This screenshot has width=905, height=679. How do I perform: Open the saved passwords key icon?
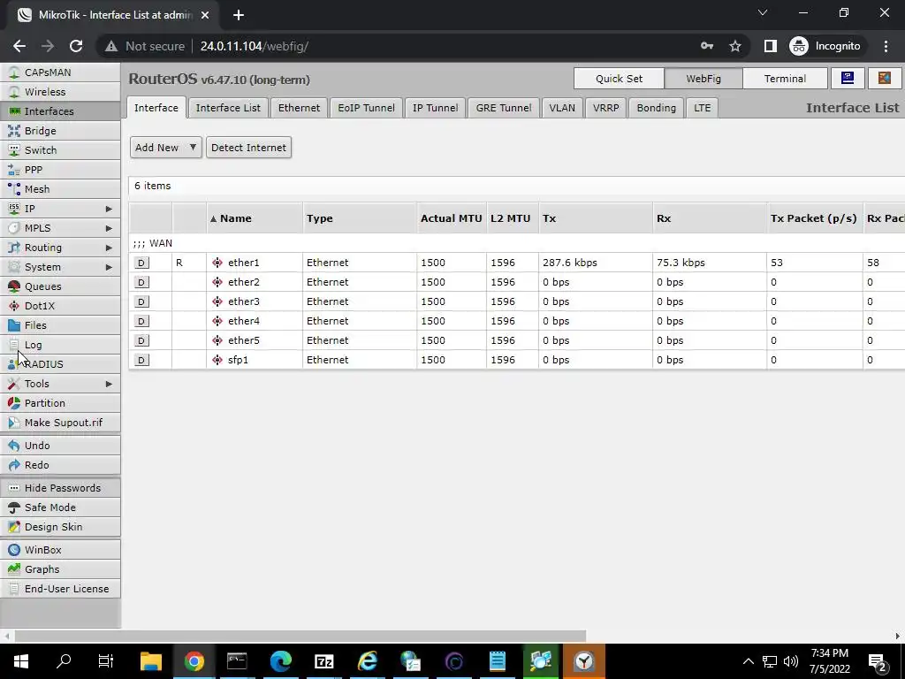coord(707,46)
